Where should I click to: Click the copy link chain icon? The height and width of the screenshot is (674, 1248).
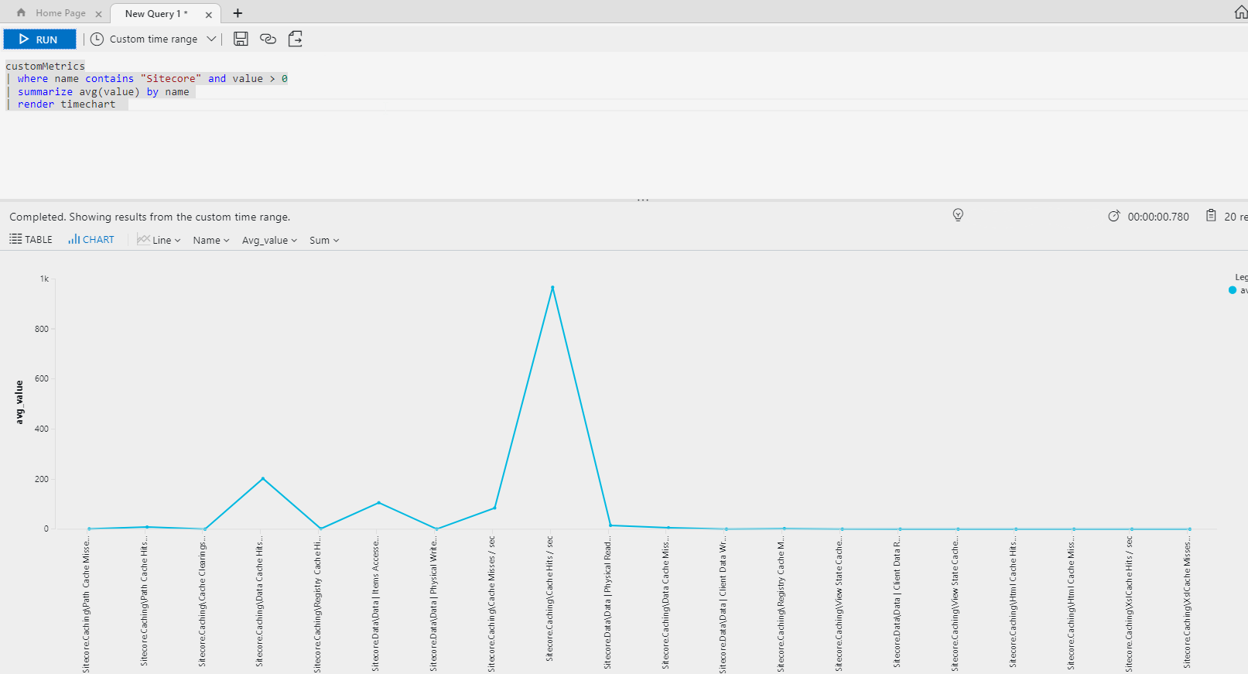click(268, 39)
